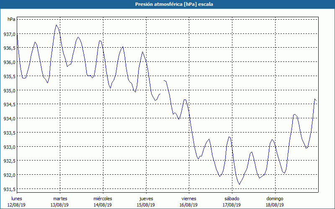Click the '935,5' y-axis value
The image size is (335, 209).
(9, 76)
